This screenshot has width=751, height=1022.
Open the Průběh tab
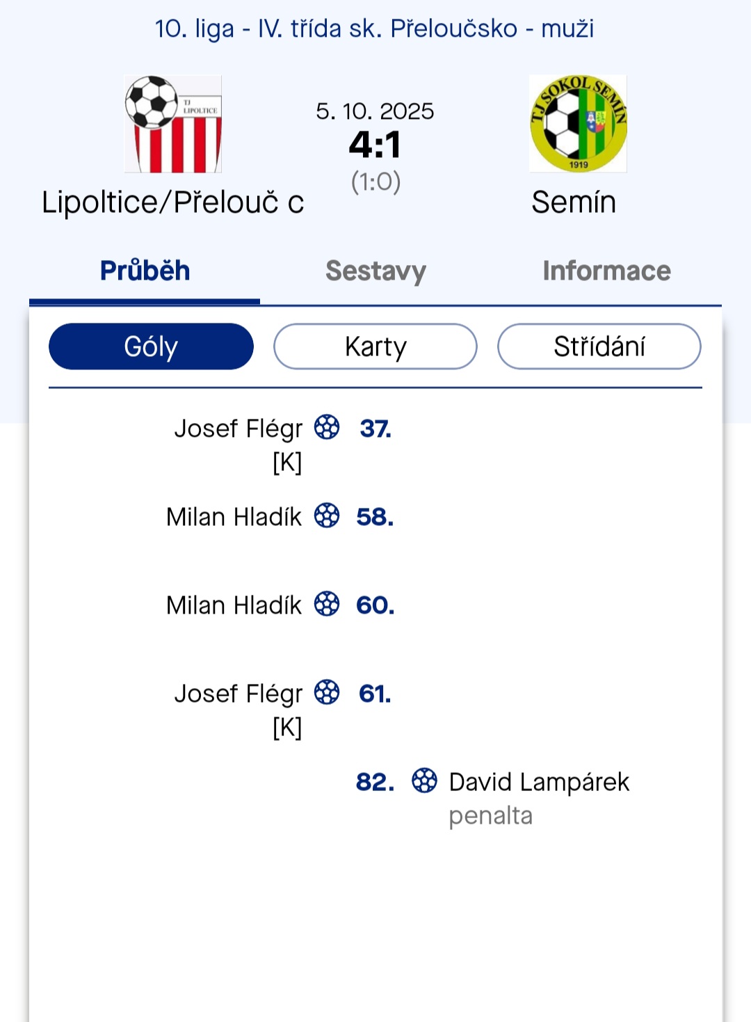pyautogui.click(x=145, y=271)
